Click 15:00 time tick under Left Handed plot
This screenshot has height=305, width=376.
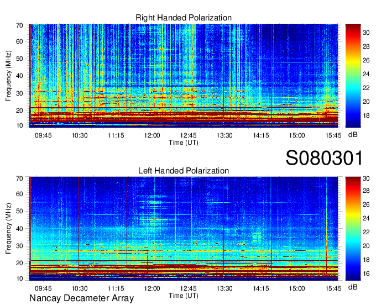click(297, 288)
